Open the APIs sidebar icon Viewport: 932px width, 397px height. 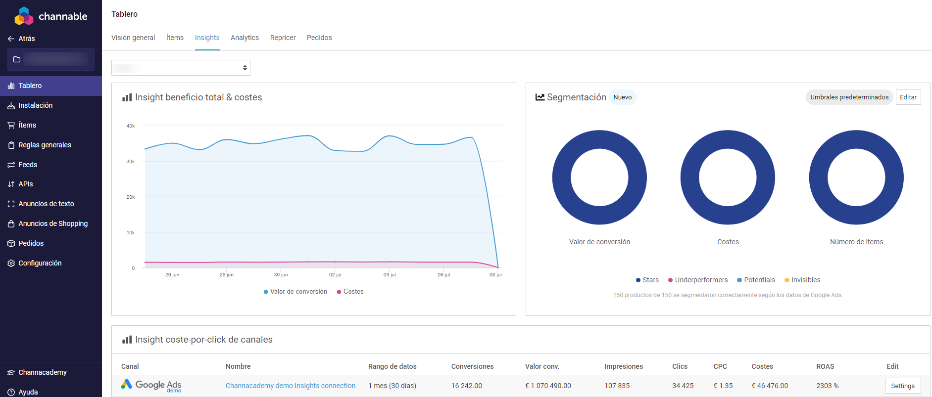point(11,184)
